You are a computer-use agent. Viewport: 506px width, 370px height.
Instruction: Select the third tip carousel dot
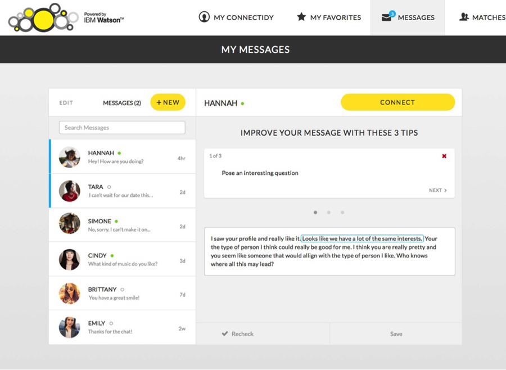point(342,213)
